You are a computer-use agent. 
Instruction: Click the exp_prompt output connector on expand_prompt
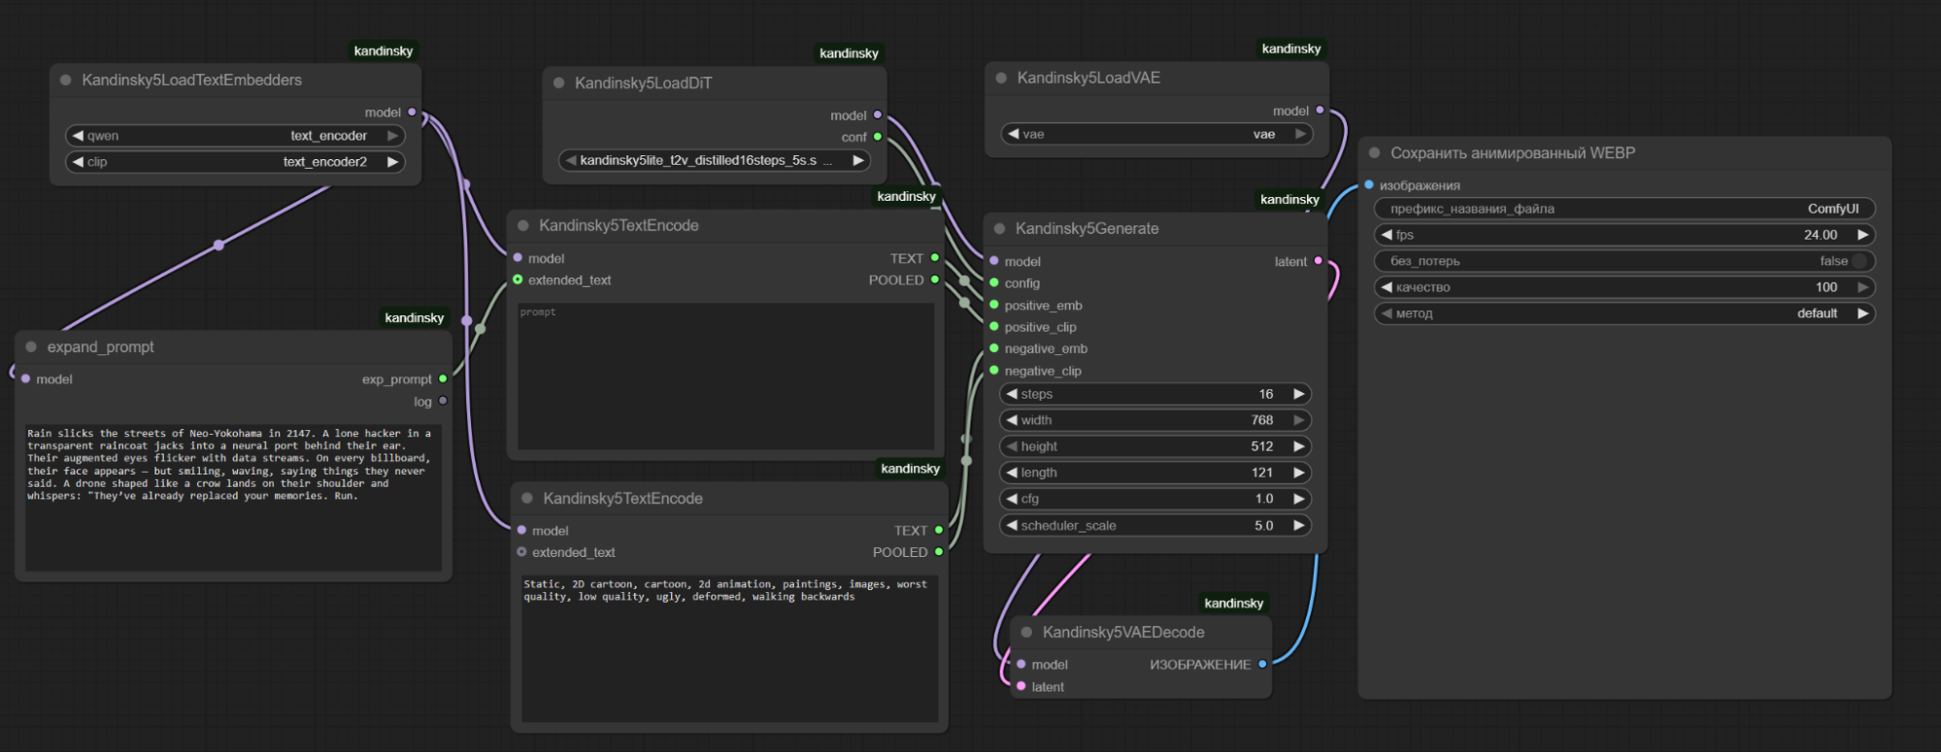443,379
